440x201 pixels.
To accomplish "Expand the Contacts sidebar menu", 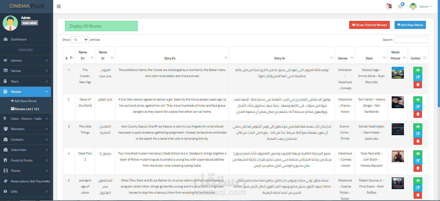I will tap(25, 139).
